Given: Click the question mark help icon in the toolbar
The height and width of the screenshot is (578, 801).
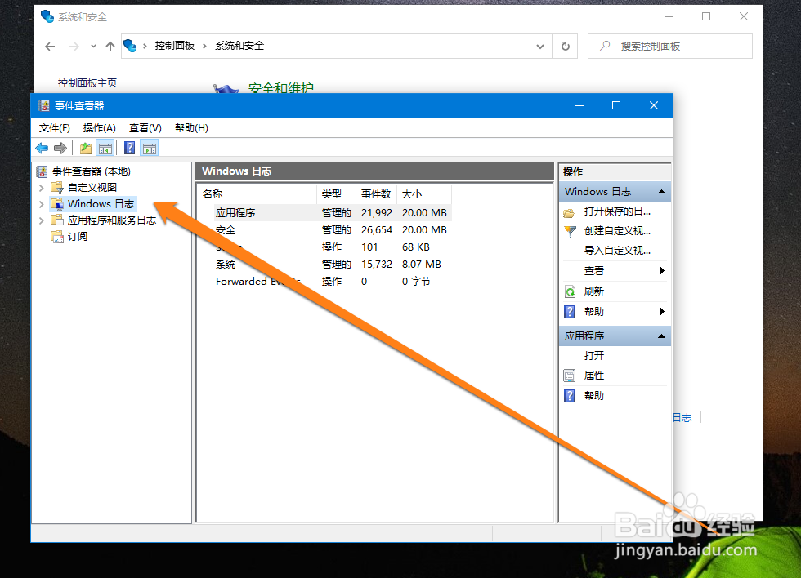Looking at the screenshot, I should coord(129,148).
